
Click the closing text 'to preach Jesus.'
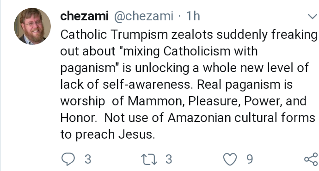pos(108,134)
